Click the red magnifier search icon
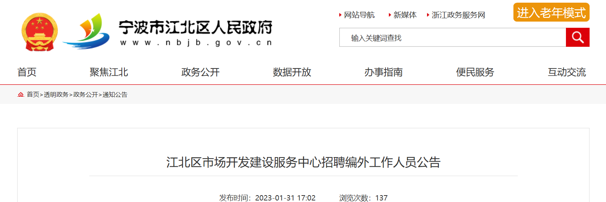Screen dimensions: 606x202 pos(577,37)
